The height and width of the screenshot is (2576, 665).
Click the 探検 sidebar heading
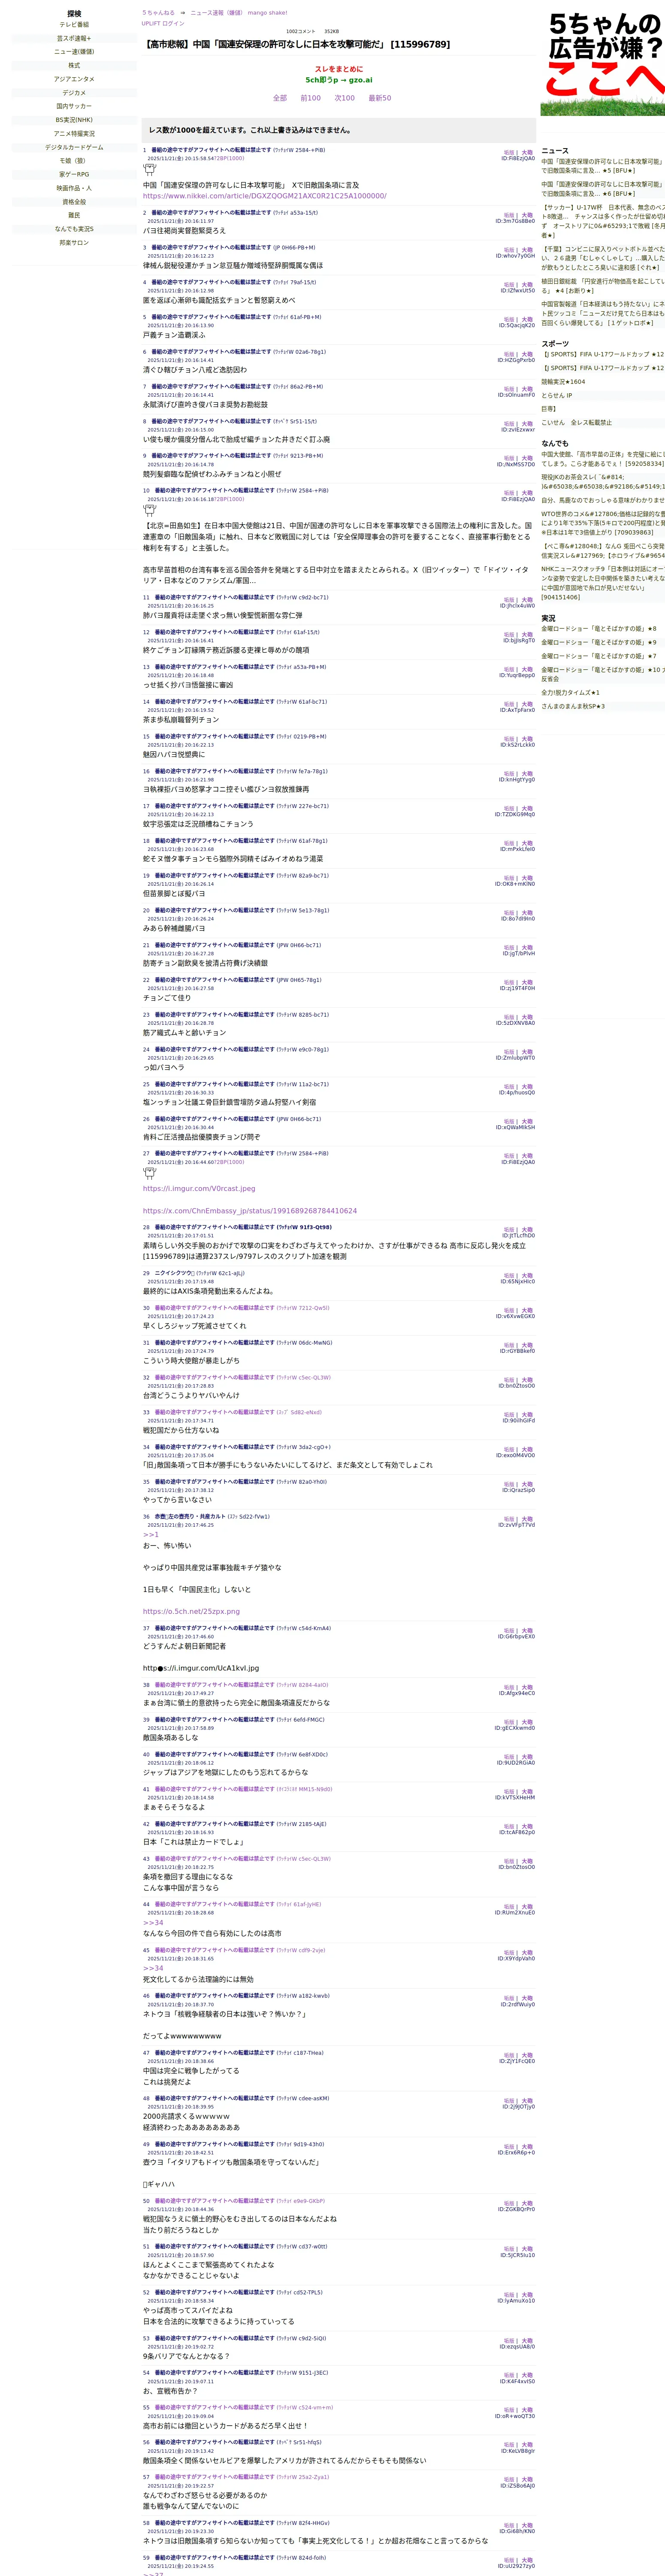[74, 14]
